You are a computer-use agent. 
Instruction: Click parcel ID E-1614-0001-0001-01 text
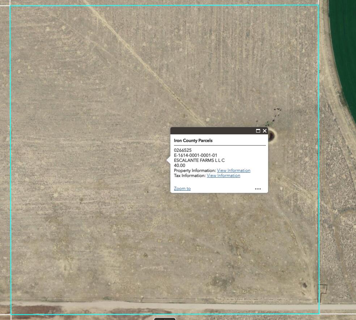click(195, 155)
